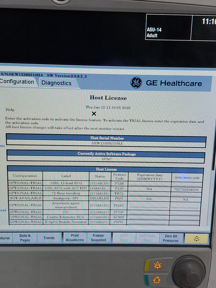
Task: Click activation code field for Anesthetic agent
Action: point(185,206)
